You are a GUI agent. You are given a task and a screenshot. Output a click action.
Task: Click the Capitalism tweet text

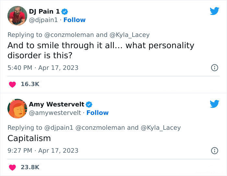tap(29, 138)
